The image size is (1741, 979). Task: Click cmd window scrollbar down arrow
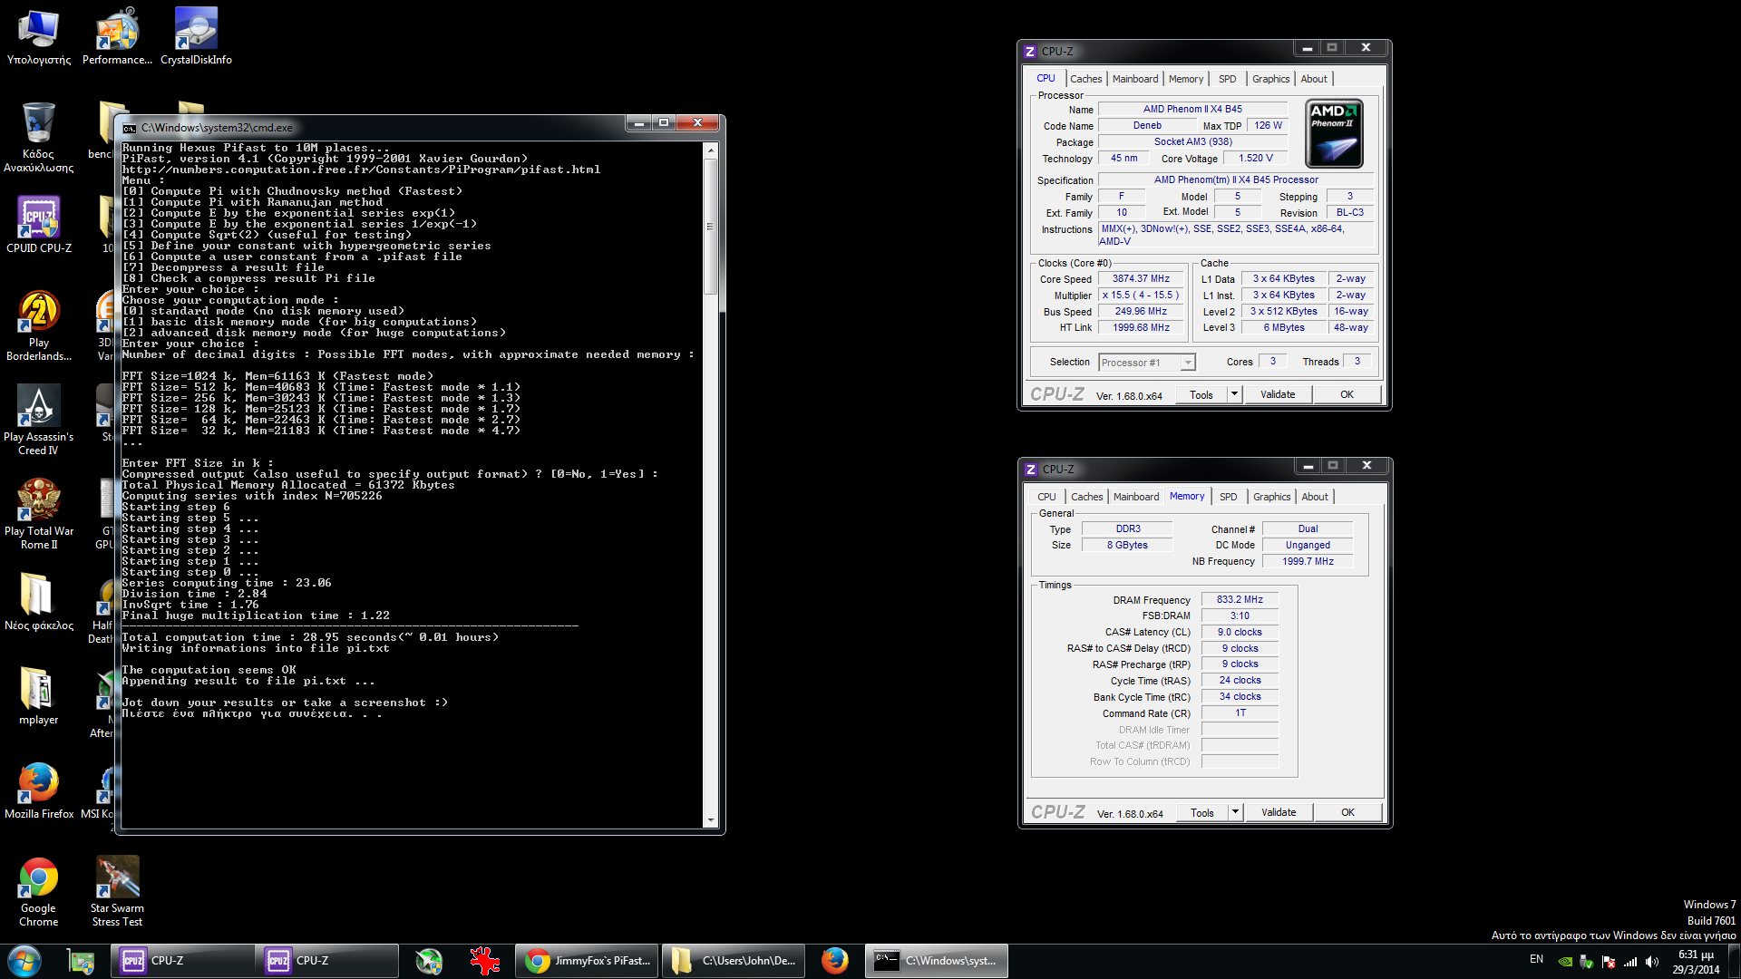[x=711, y=820]
